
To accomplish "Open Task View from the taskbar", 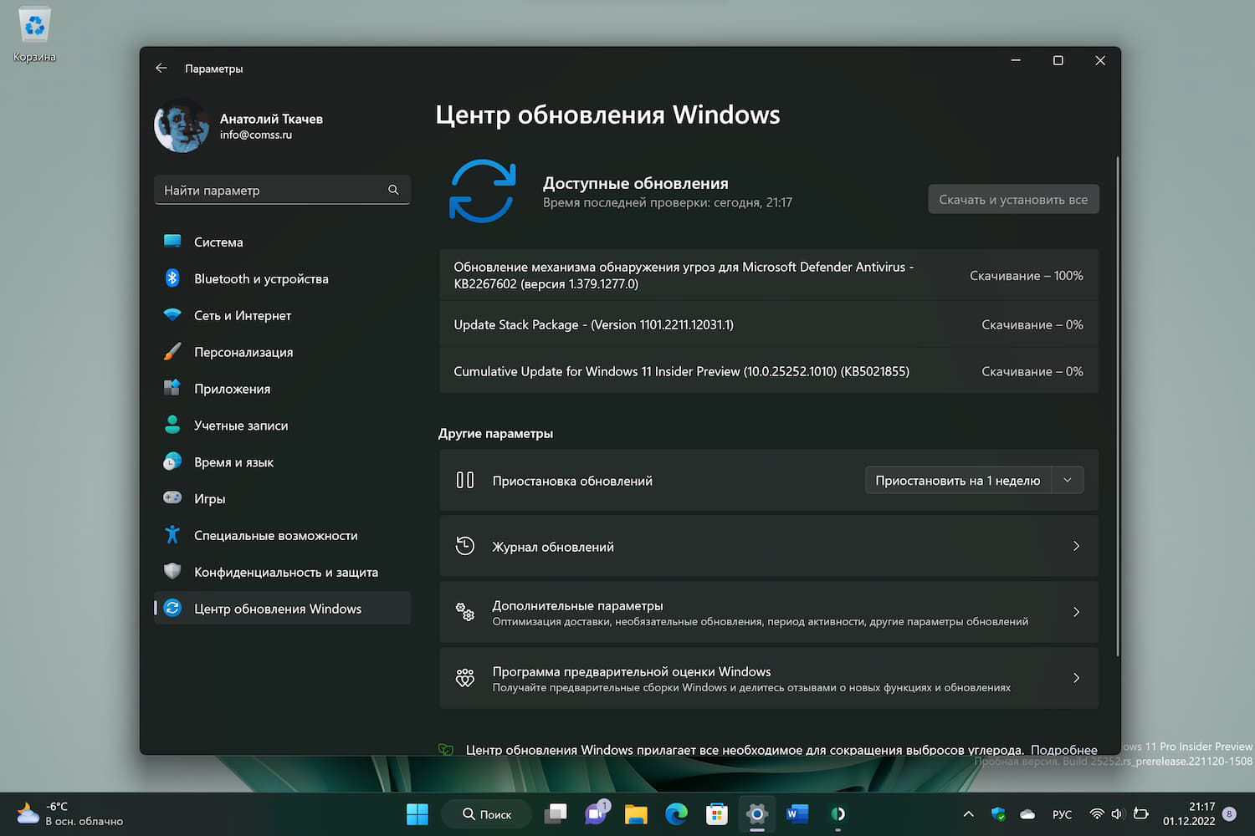I will tap(556, 814).
